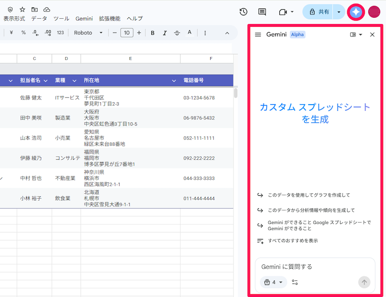Star this spreadsheet document
The height and width of the screenshot is (297, 386).
(23, 10)
